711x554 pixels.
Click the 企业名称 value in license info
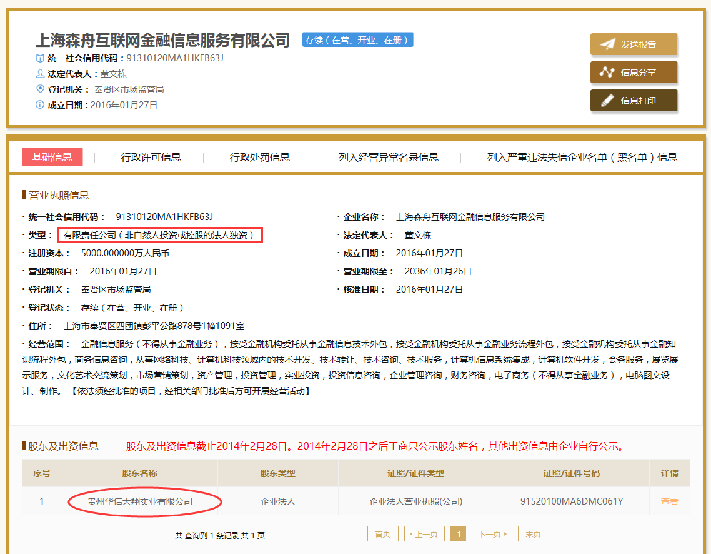coord(470,217)
